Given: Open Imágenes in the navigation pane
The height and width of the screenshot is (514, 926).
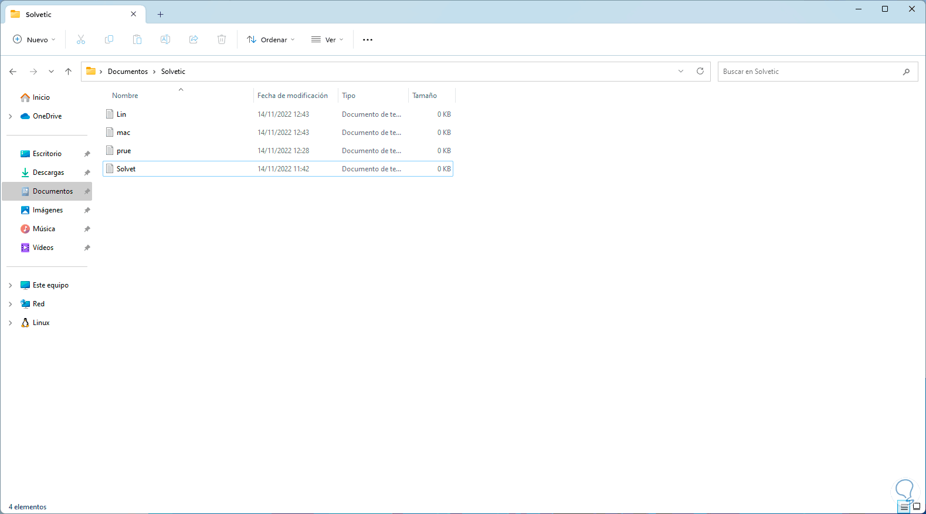Looking at the screenshot, I should (x=48, y=210).
